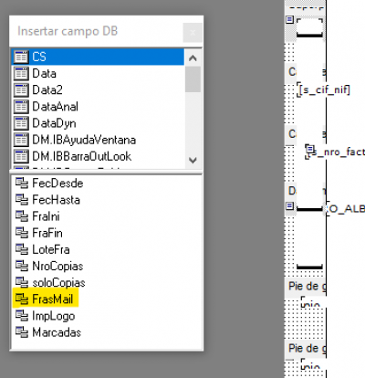Click the field icon beside ImpLogo

(x=22, y=316)
